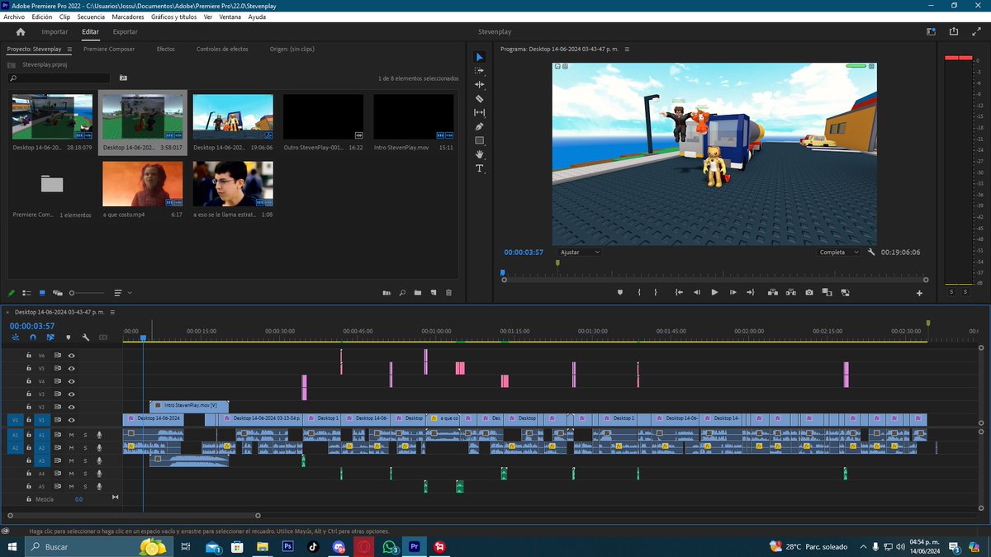The height and width of the screenshot is (557, 991).
Task: Switch to the Exportar workspace
Action: 126,32
